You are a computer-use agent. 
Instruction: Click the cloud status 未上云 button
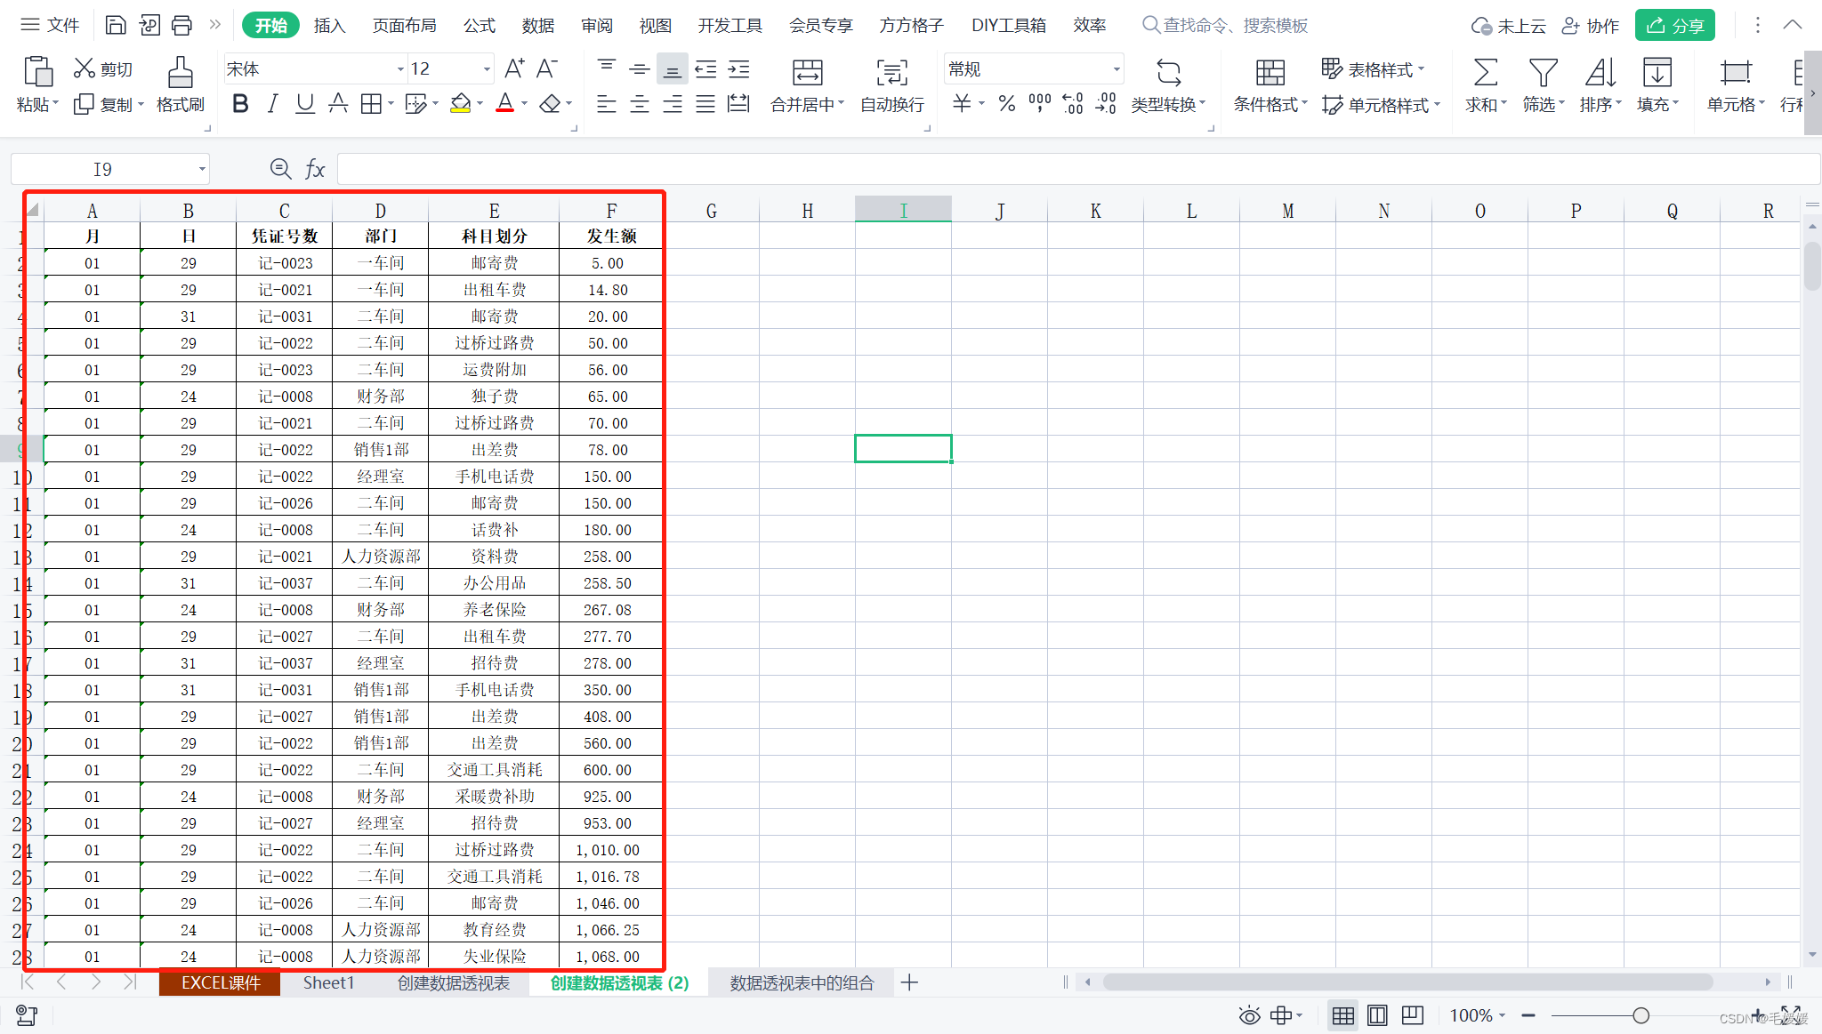point(1508,25)
